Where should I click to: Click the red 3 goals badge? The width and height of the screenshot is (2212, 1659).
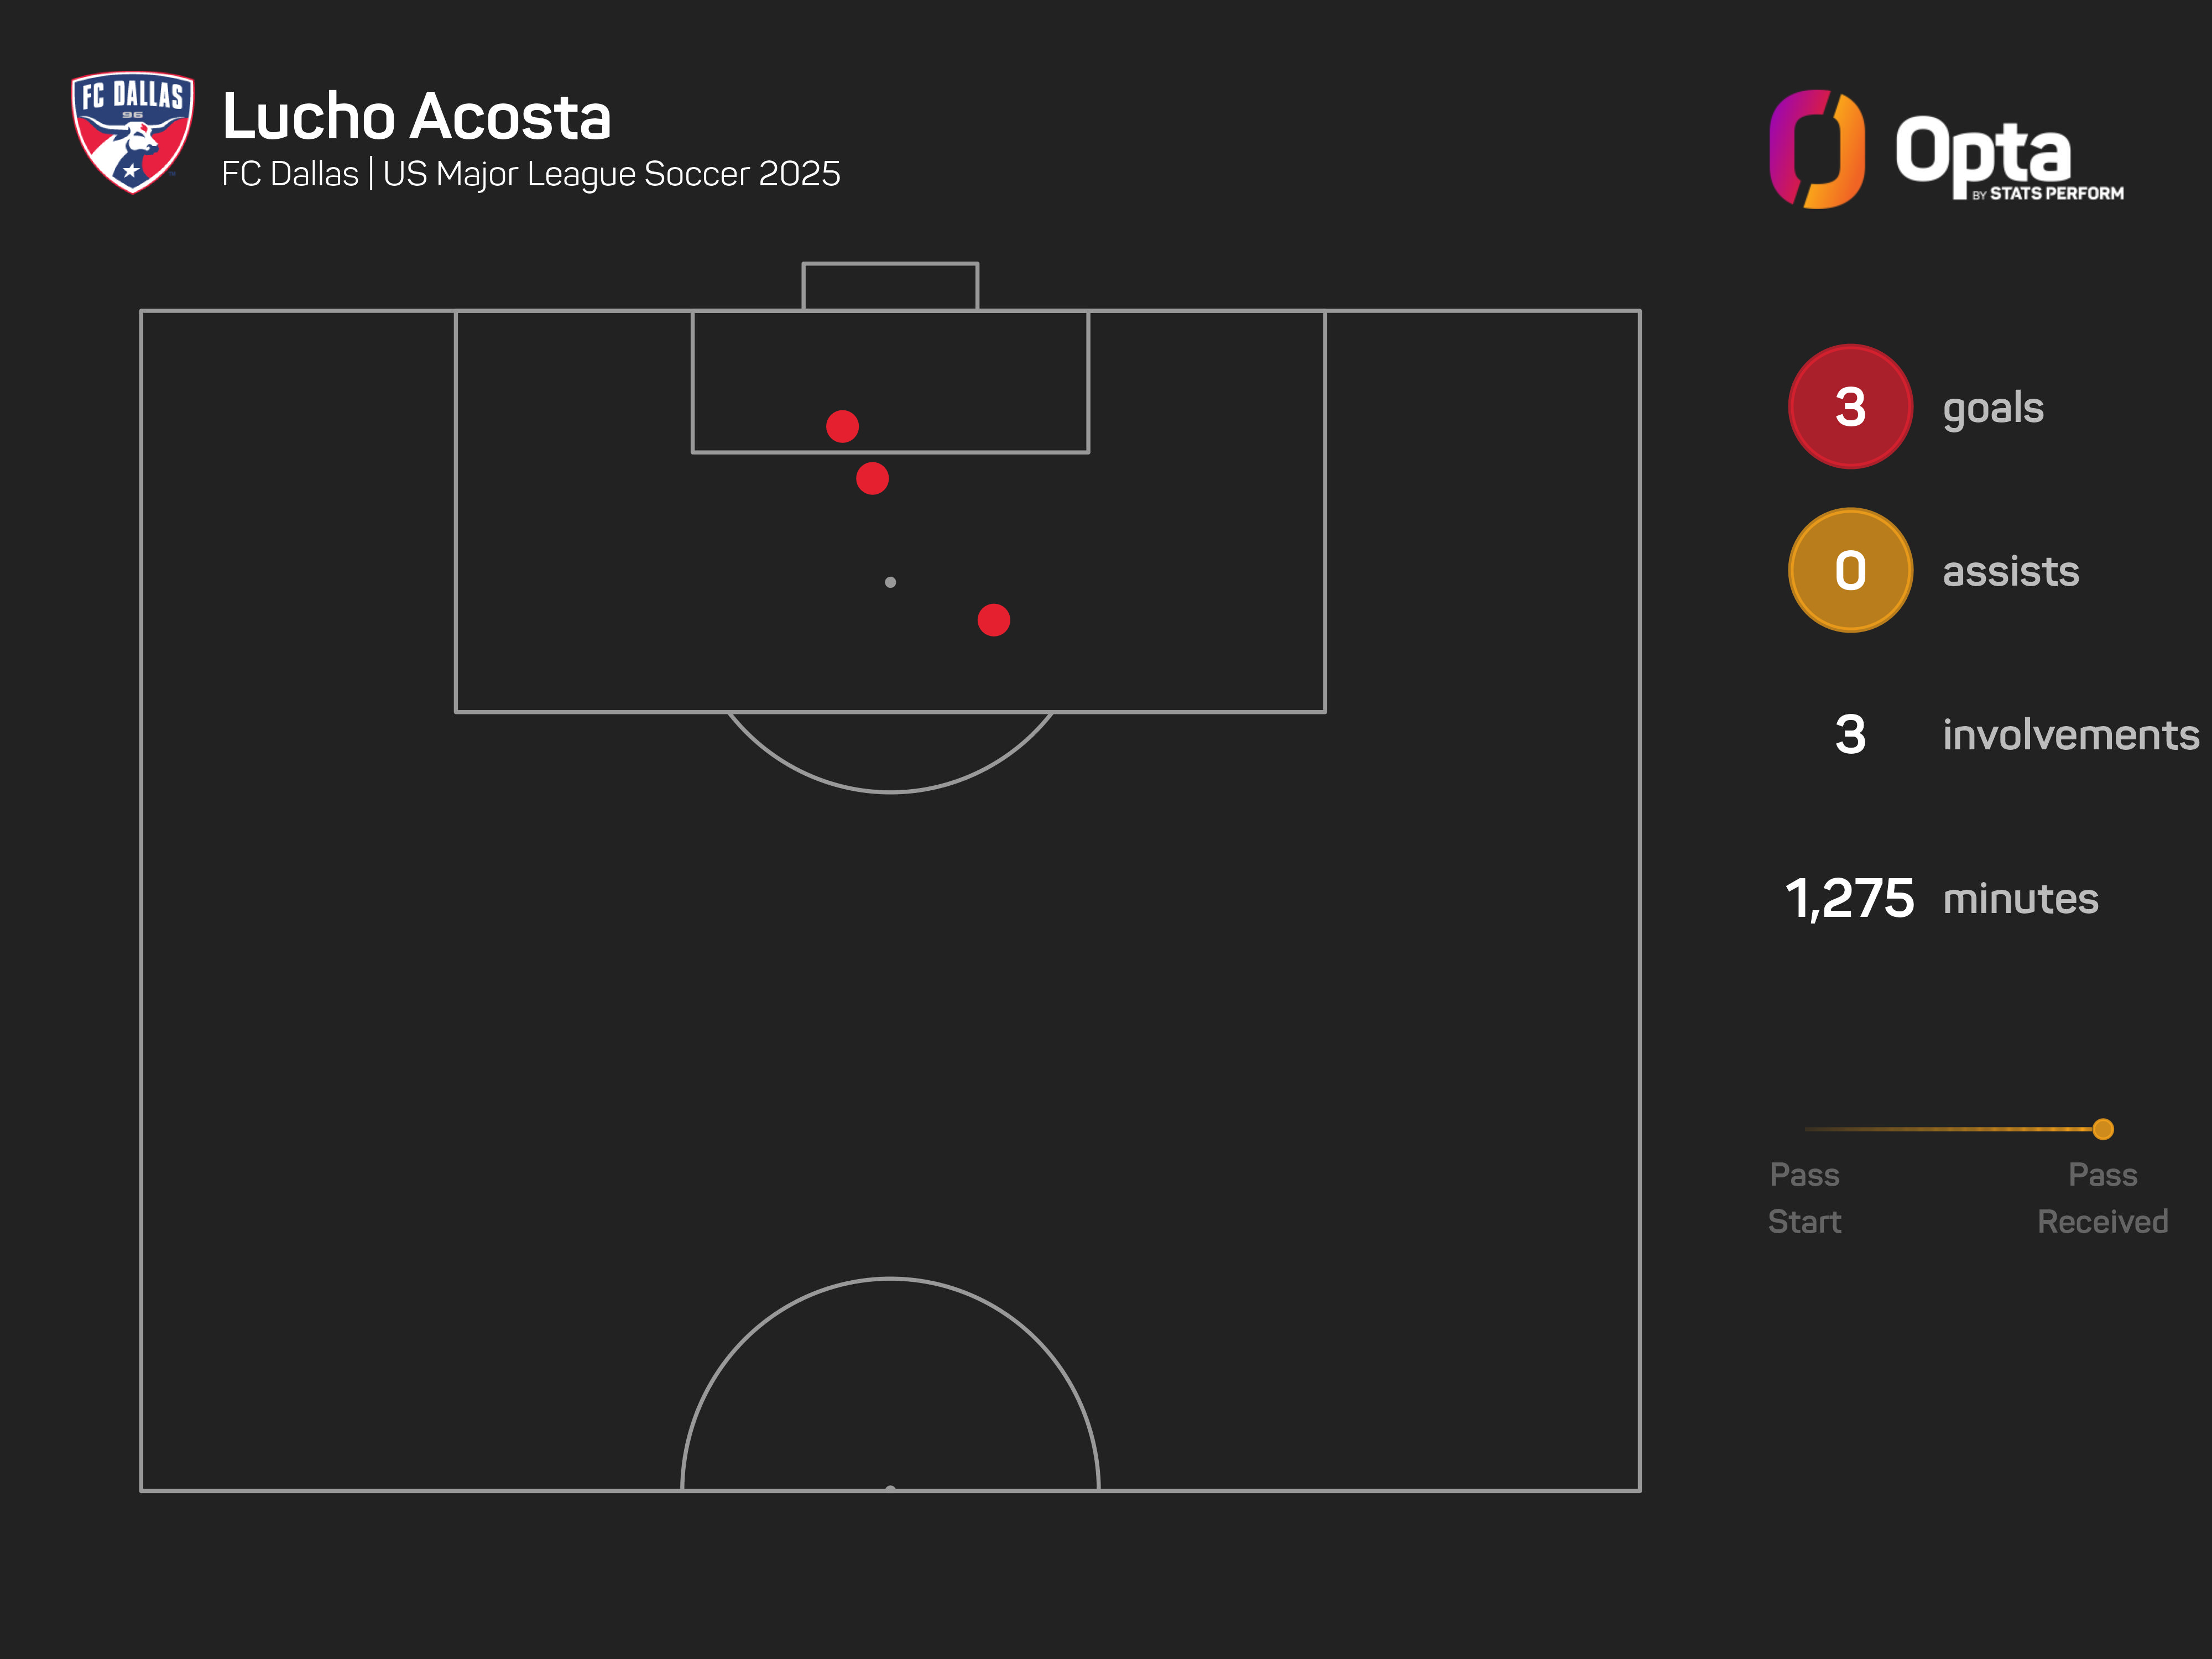1849,407
